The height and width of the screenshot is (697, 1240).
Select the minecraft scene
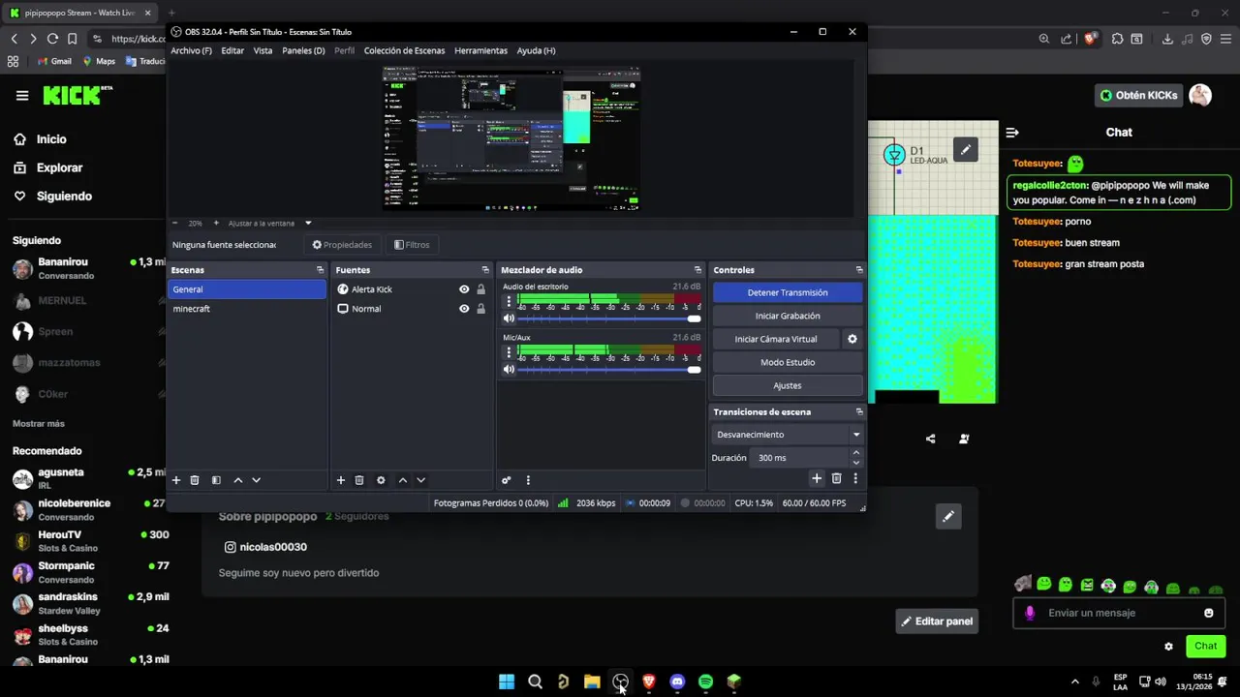[x=248, y=309]
